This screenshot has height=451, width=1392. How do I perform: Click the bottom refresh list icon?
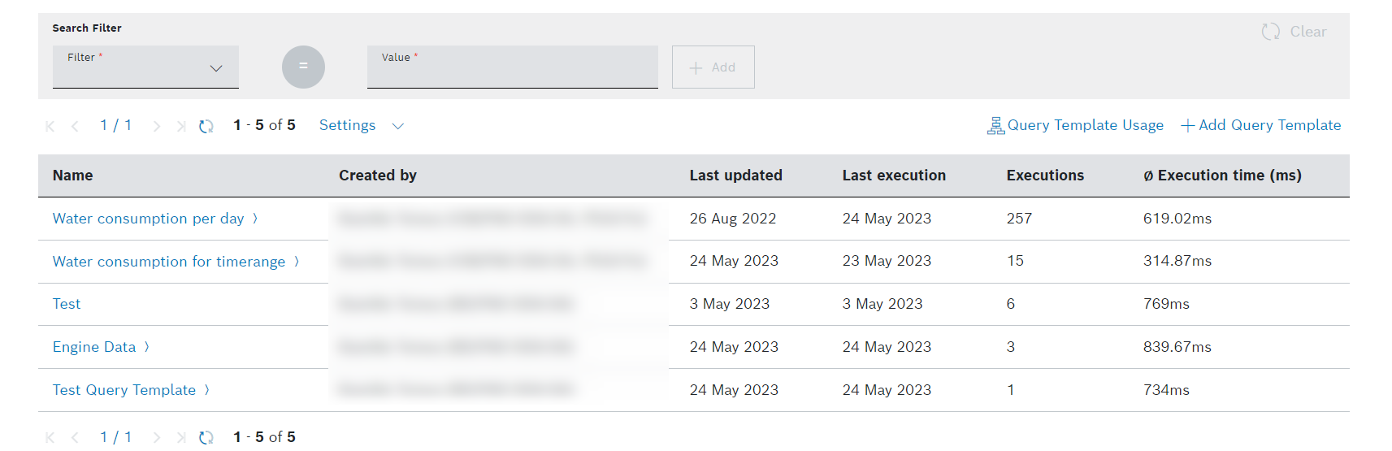206,437
